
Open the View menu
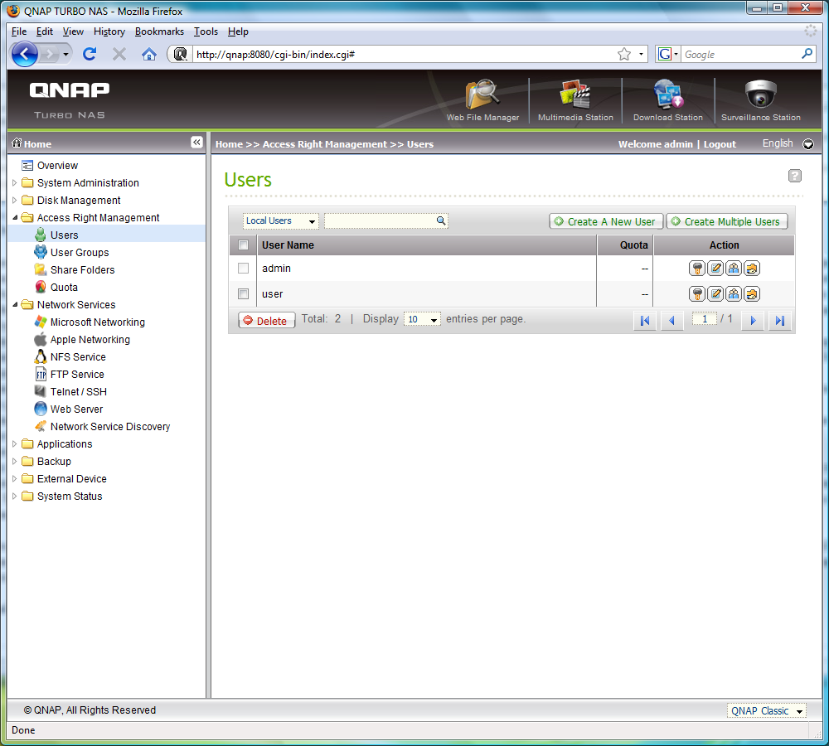[x=73, y=31]
